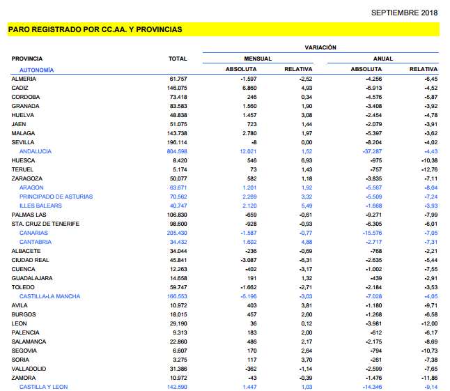Select the ALMERIA row label
Screen dimensions: 450x391
24,79
